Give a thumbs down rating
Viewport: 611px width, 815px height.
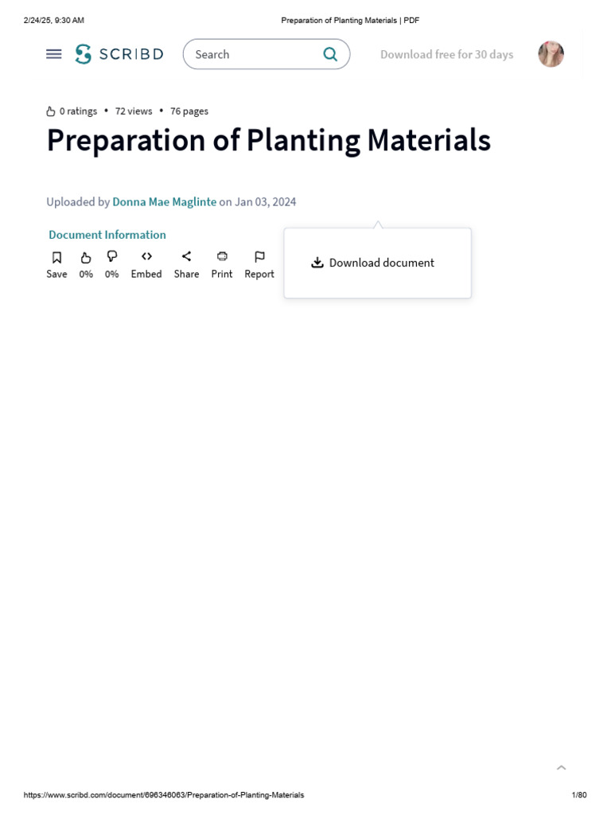[x=111, y=265]
